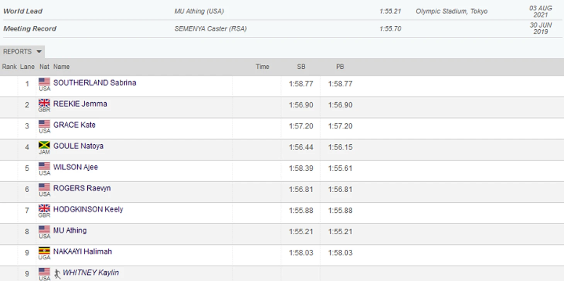Click Meeting Record holder SEMENYA Caster (RSA)
This screenshot has height=281, width=564.
(211, 29)
